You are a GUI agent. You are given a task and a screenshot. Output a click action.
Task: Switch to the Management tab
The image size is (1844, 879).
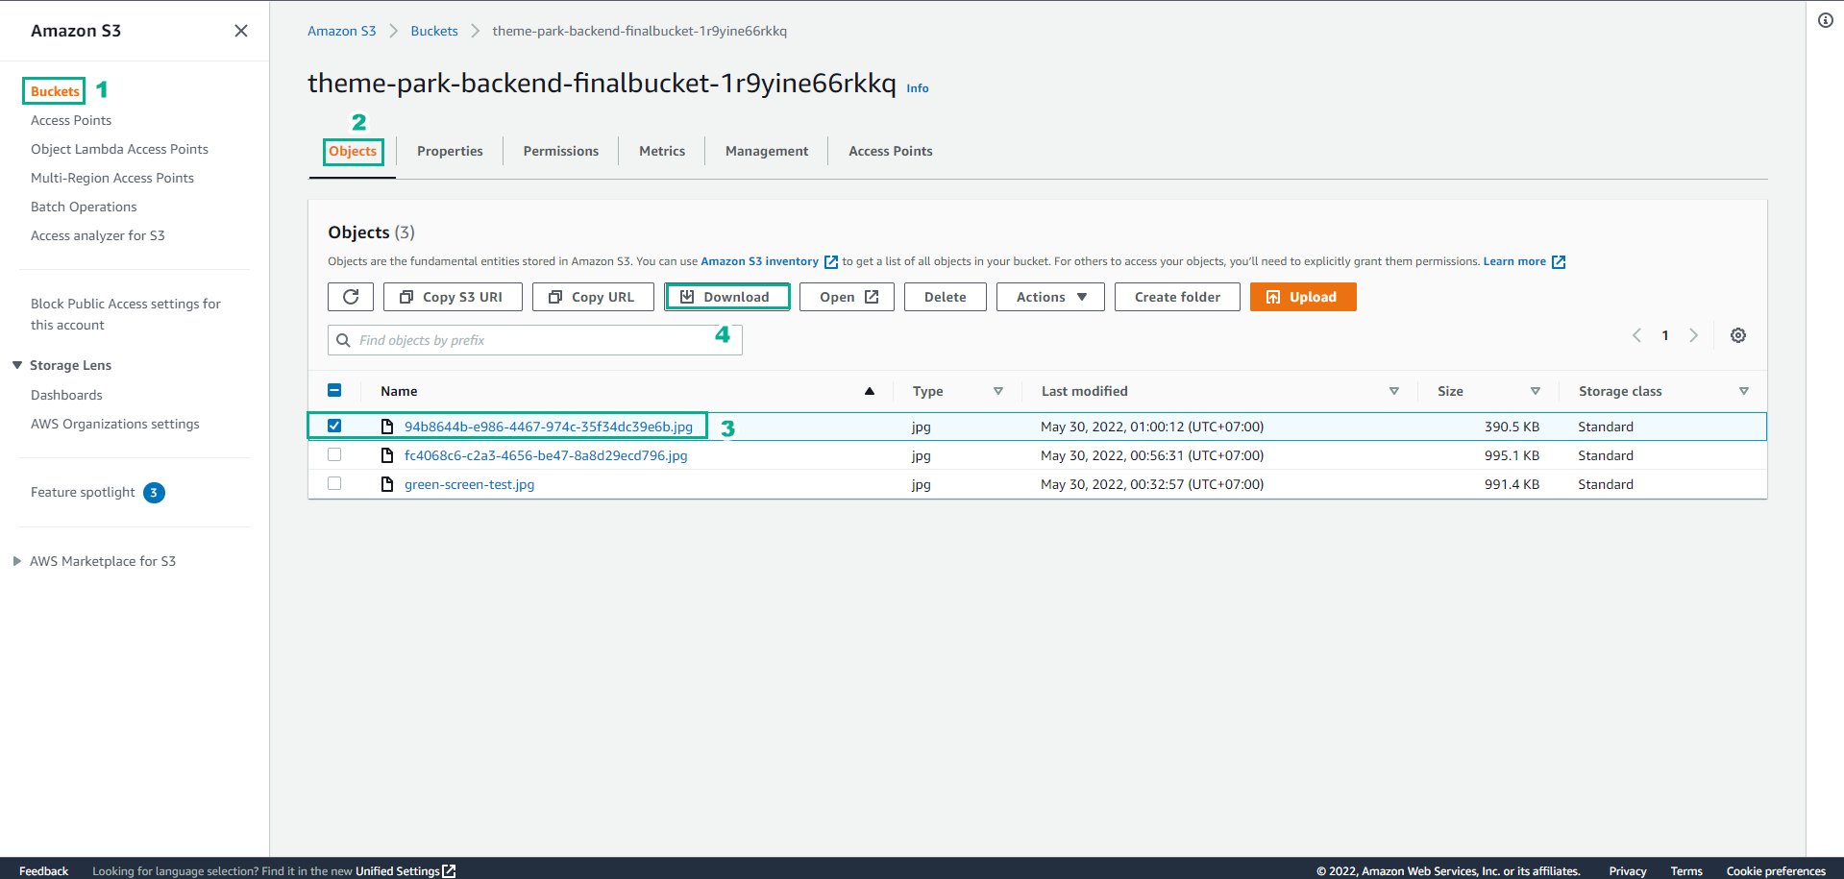click(x=767, y=151)
